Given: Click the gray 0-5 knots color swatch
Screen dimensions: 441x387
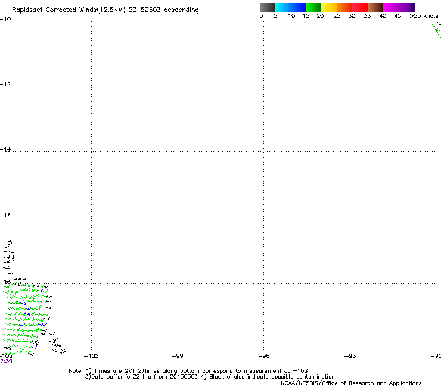Looking at the screenshot, I should 267,7.
